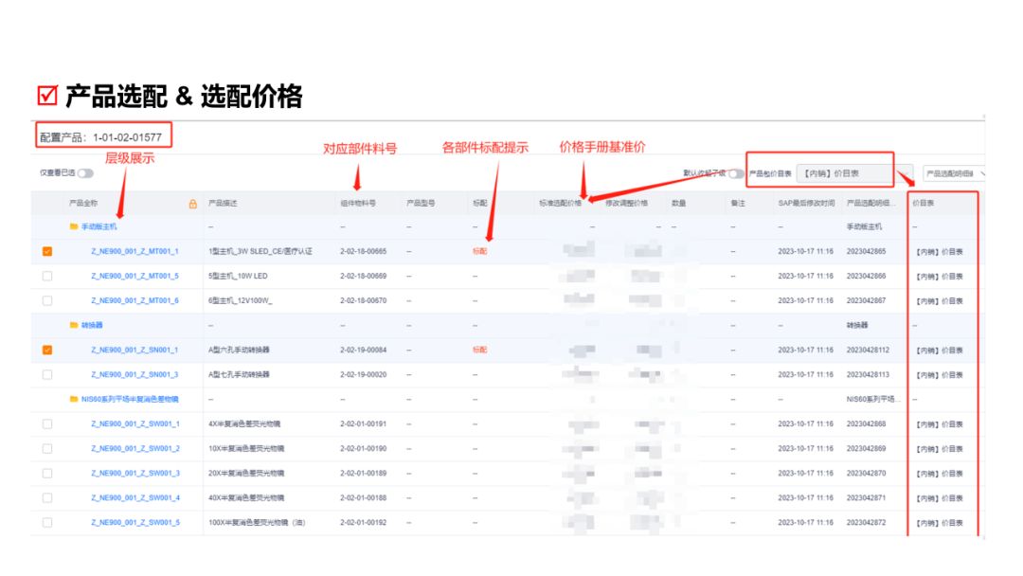Open the Z_NE900_001_Z_SW001_1 product link
The height and width of the screenshot is (576, 1023).
[135, 424]
